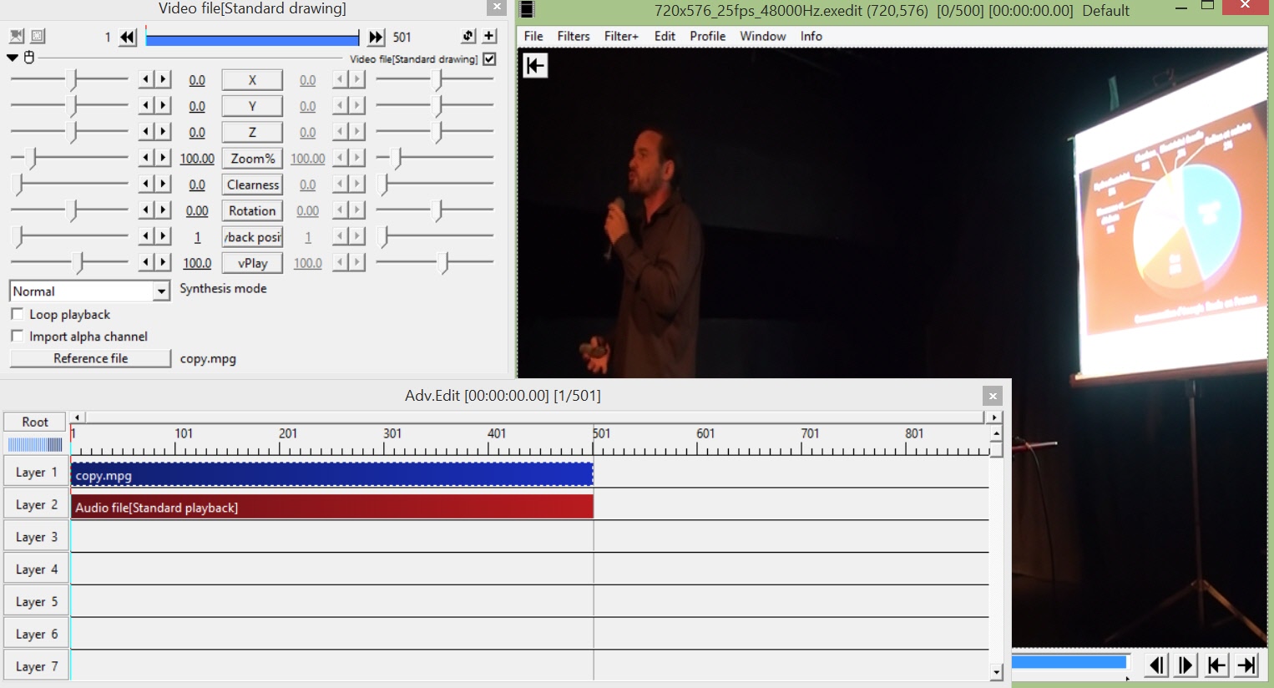
Task: Click the mouse icon beside the collapse triangle
Action: tap(29, 58)
